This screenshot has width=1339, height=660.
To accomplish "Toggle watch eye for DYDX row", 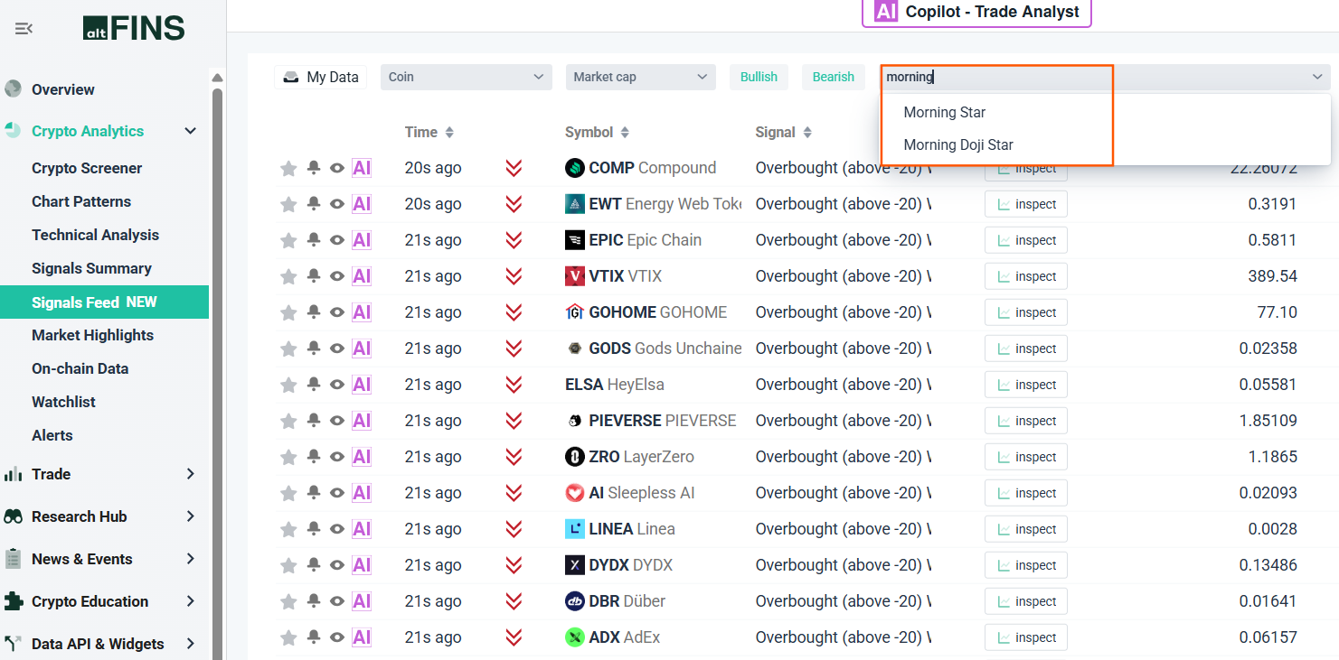I will tap(337, 565).
